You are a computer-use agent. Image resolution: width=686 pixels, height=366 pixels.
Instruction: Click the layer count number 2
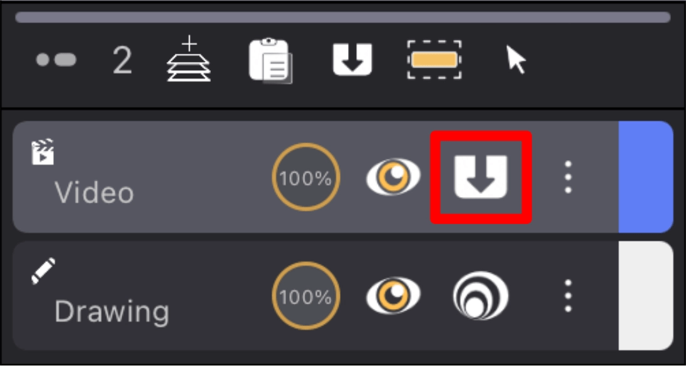[122, 60]
